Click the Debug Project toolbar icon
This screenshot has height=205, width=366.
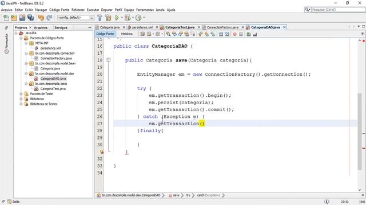(x=127, y=18)
